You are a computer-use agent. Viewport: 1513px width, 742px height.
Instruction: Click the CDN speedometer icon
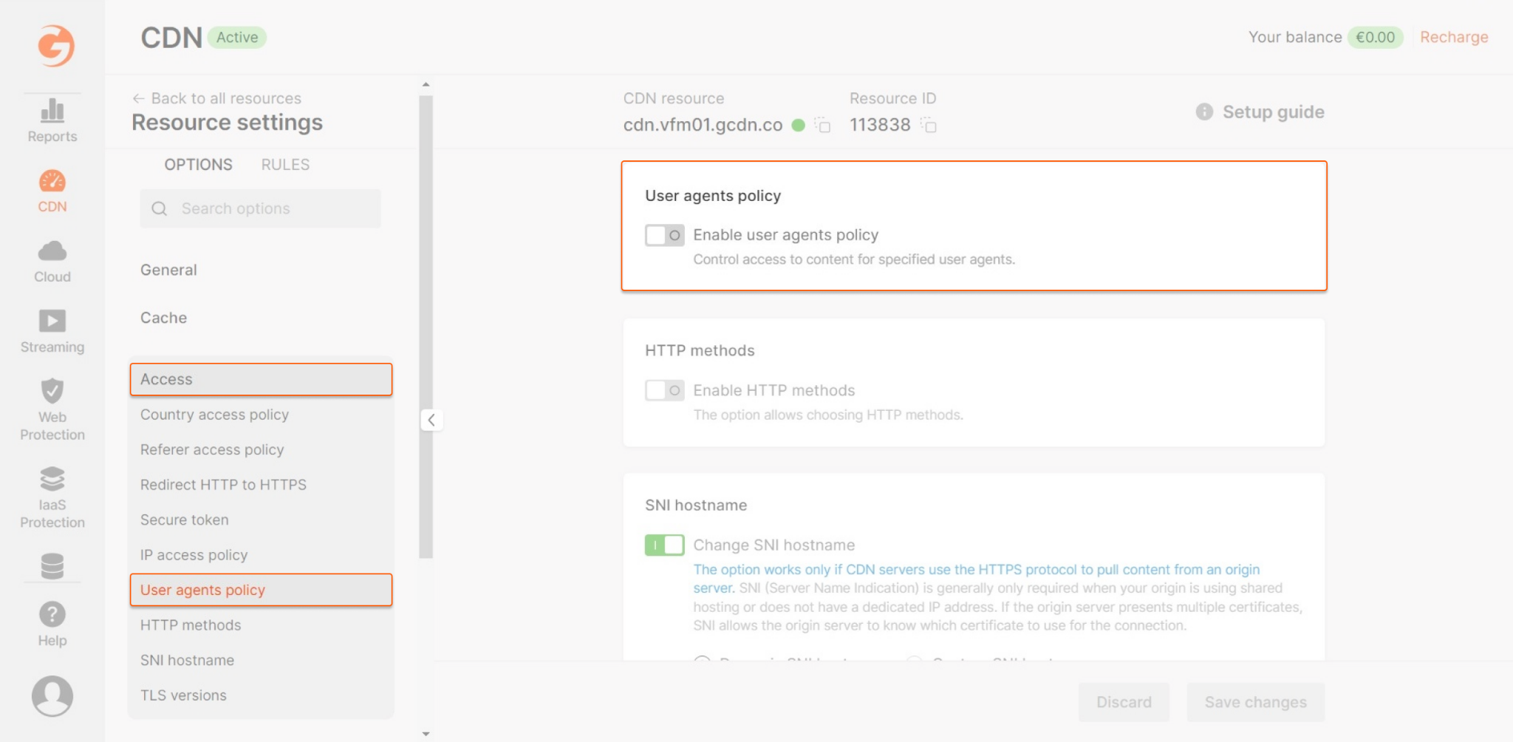click(x=52, y=181)
